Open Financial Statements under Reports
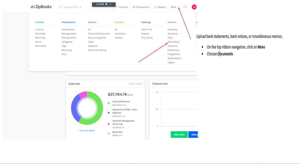 point(99,34)
